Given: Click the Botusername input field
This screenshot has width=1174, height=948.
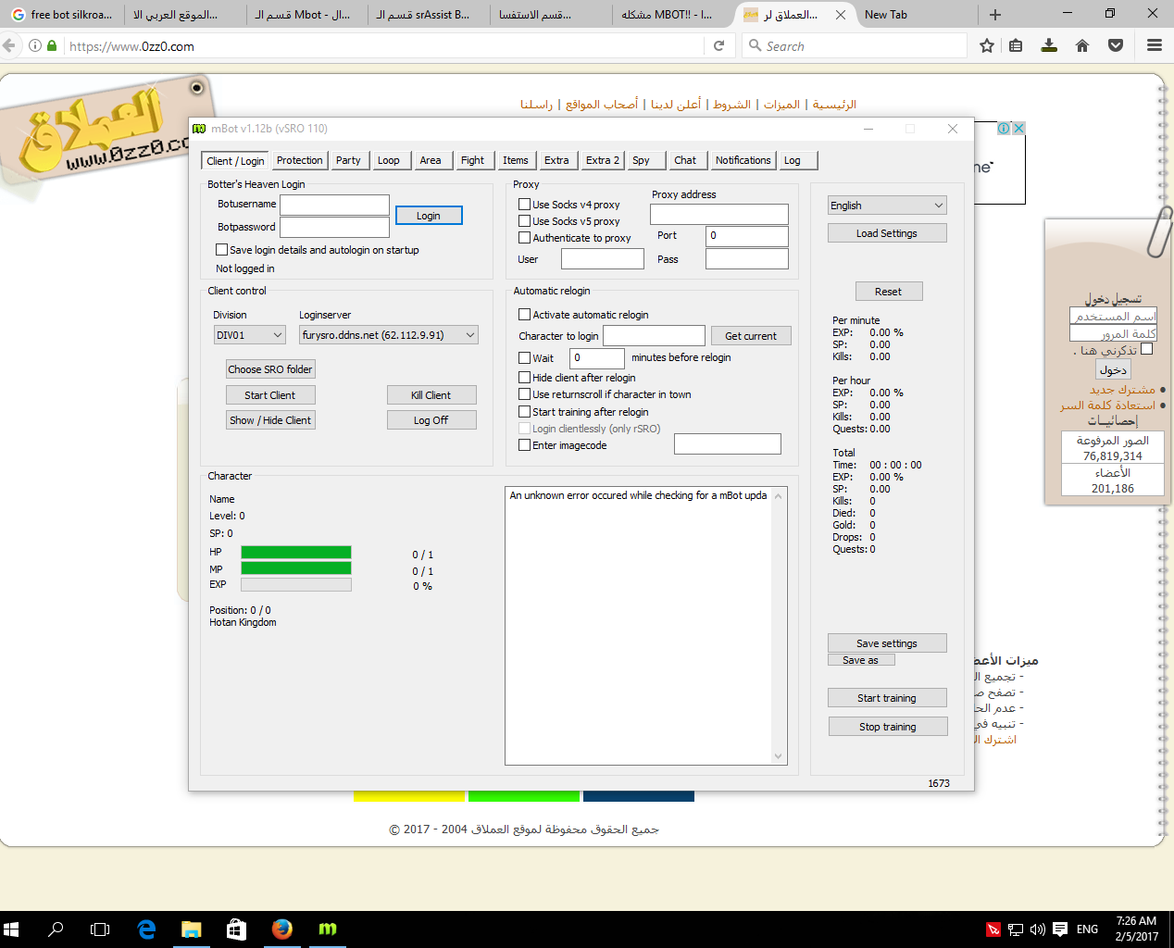Looking at the screenshot, I should coord(334,205).
